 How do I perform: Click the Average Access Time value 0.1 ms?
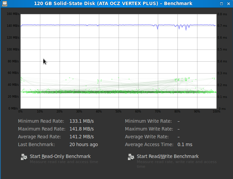pos(185,144)
